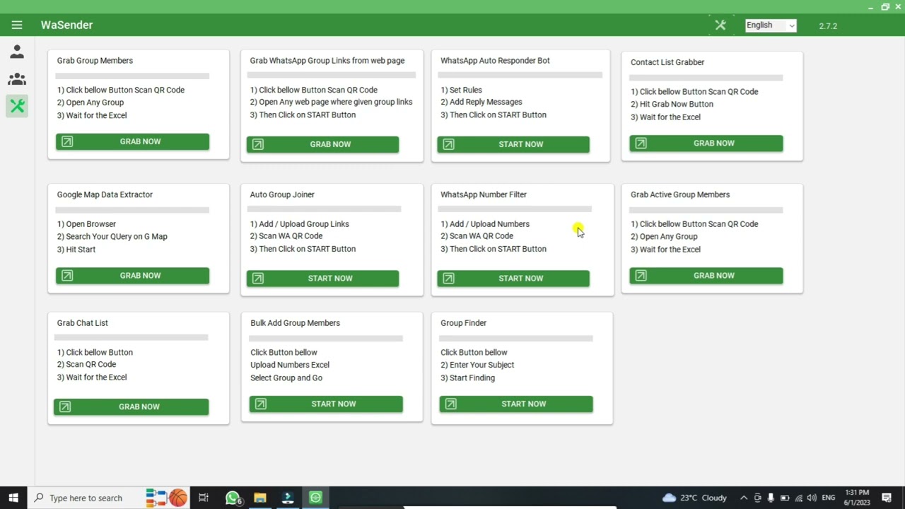905x509 pixels.
Task: Click launch icon on Group Links grab button
Action: click(257, 144)
